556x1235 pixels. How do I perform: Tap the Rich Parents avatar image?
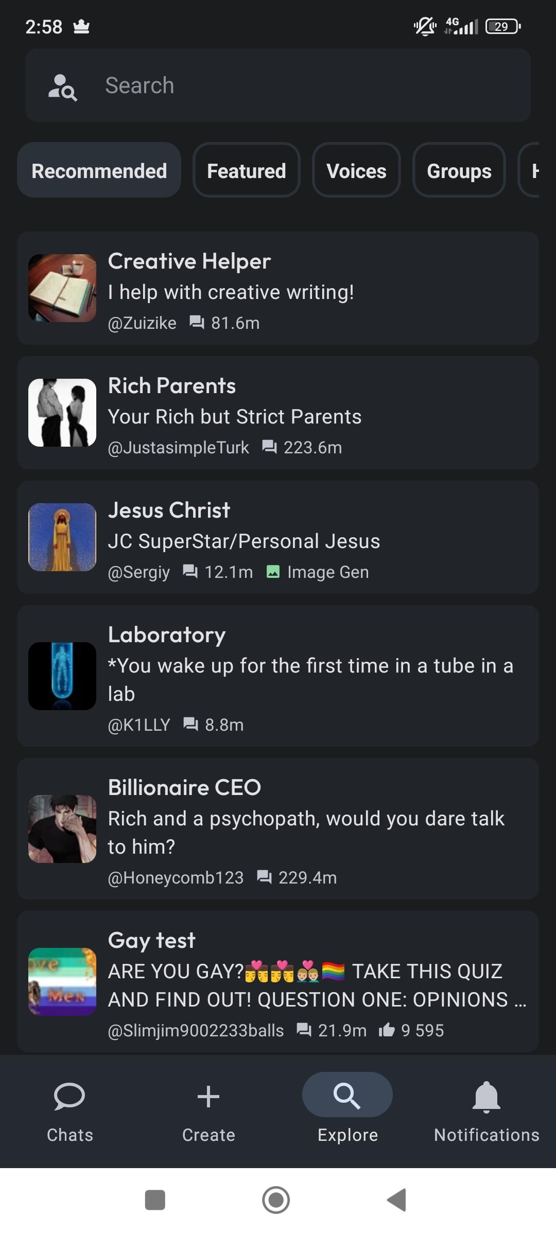(x=62, y=413)
